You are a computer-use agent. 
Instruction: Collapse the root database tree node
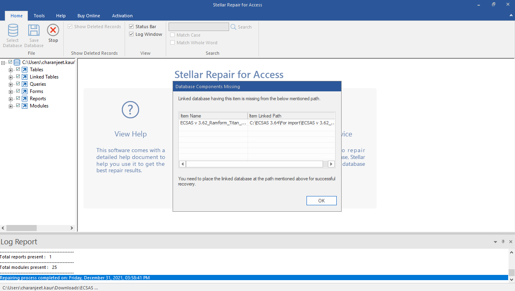(x=4, y=63)
